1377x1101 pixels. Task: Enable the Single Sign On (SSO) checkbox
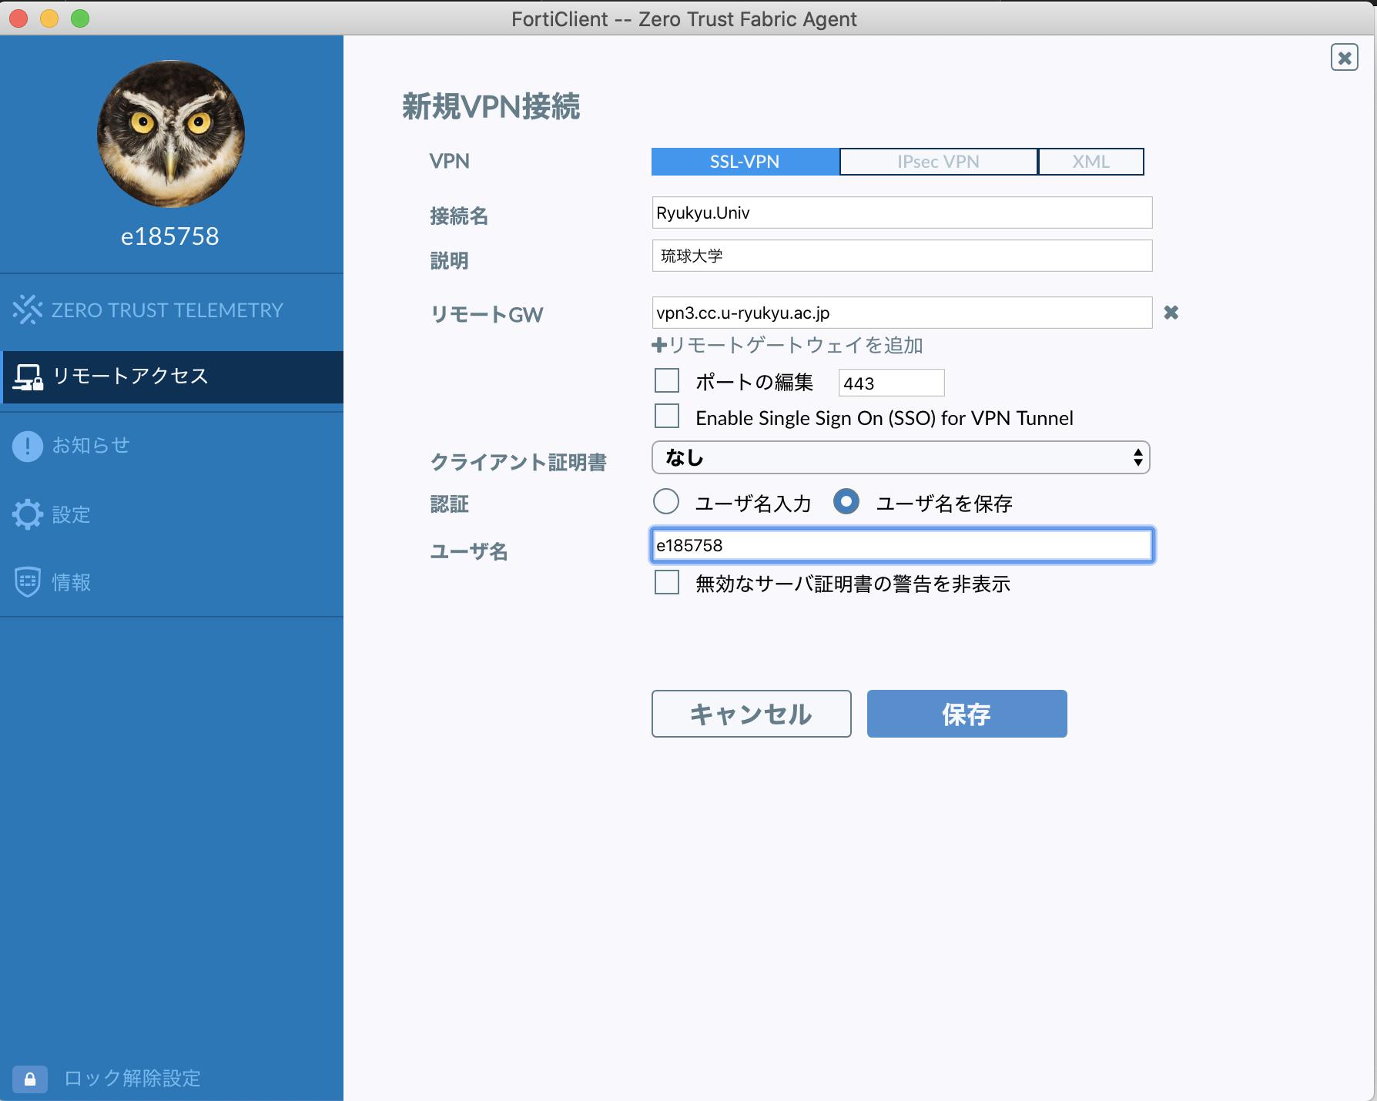(667, 417)
